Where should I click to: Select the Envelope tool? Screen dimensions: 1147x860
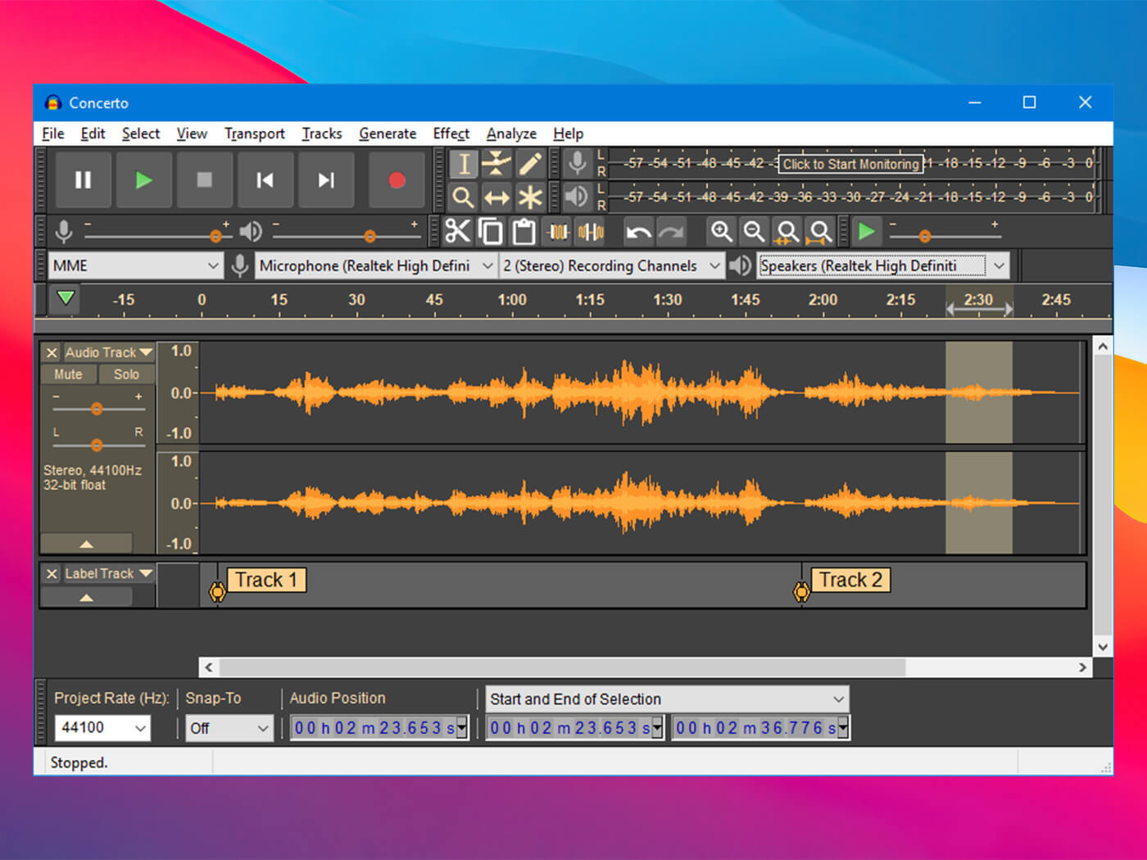coord(496,163)
